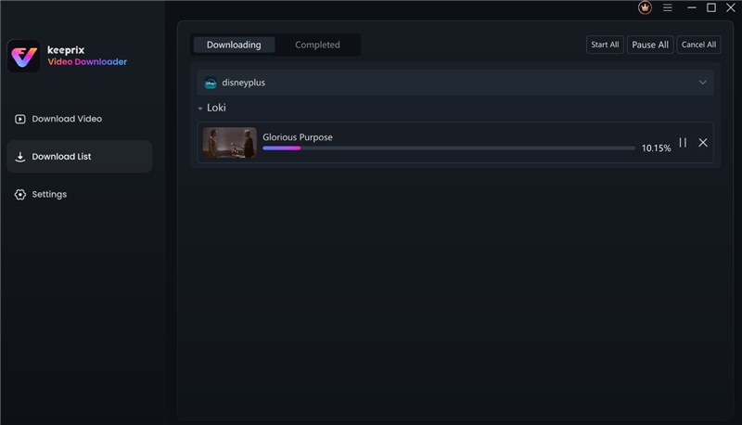Image resolution: width=742 pixels, height=425 pixels.
Task: Click the Glorious Purpose episode title
Action: (297, 137)
